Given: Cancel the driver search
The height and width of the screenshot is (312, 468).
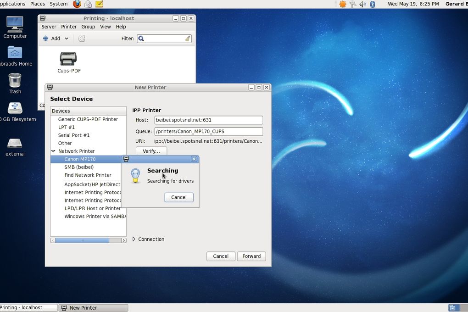Looking at the screenshot, I should [x=179, y=197].
